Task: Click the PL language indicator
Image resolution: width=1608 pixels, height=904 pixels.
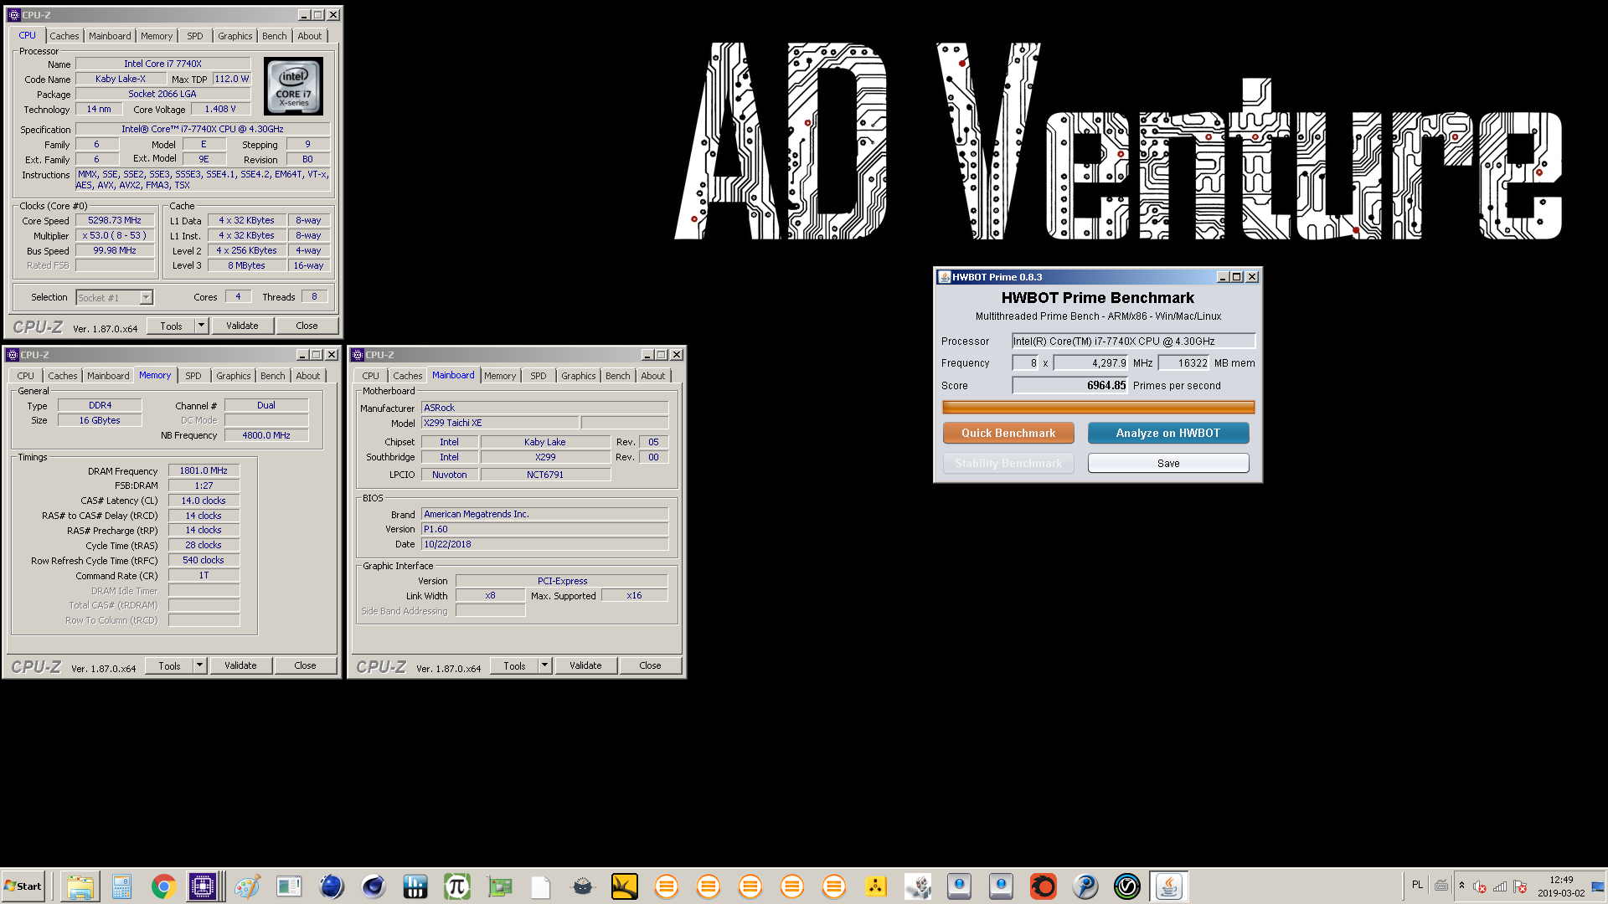Action: 1416,885
